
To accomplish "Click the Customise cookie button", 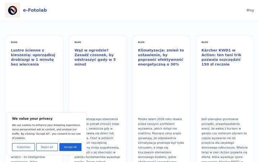I will (x=23, y=147).
